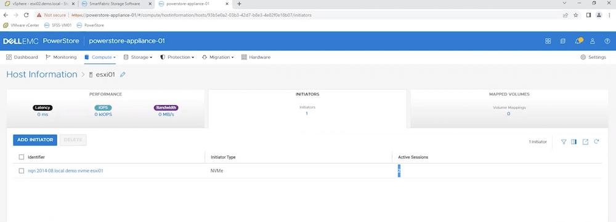
Task: Go to the Monitoring menu item
Action: [61, 57]
